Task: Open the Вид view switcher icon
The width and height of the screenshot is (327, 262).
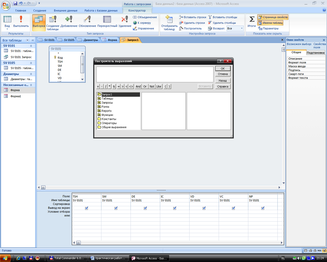Action: coord(7,19)
